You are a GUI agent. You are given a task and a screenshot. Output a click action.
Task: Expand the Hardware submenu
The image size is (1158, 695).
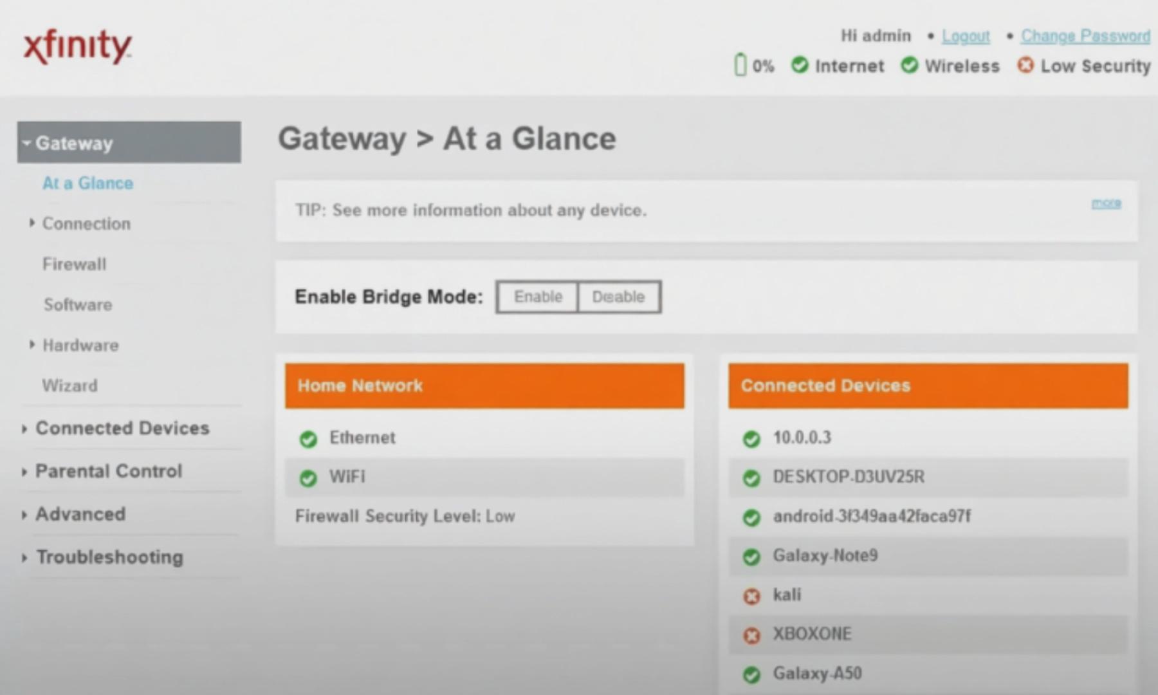pos(80,345)
